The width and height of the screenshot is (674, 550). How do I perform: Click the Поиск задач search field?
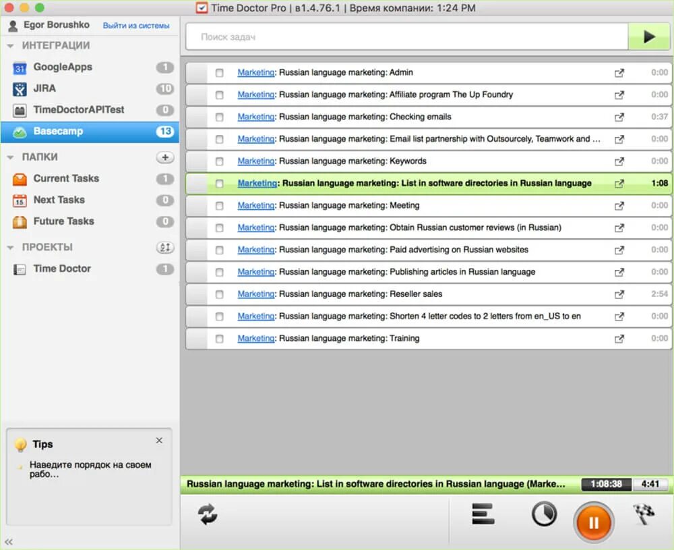click(x=406, y=37)
